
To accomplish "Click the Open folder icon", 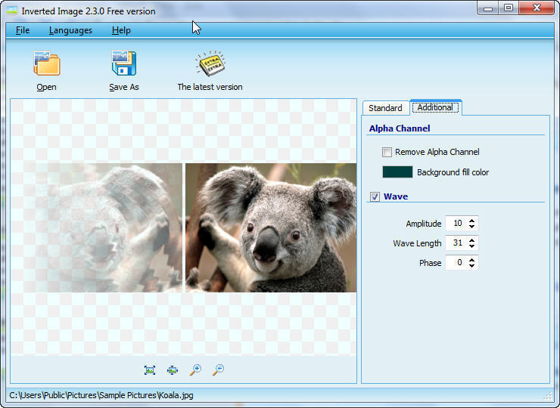I will tap(46, 63).
